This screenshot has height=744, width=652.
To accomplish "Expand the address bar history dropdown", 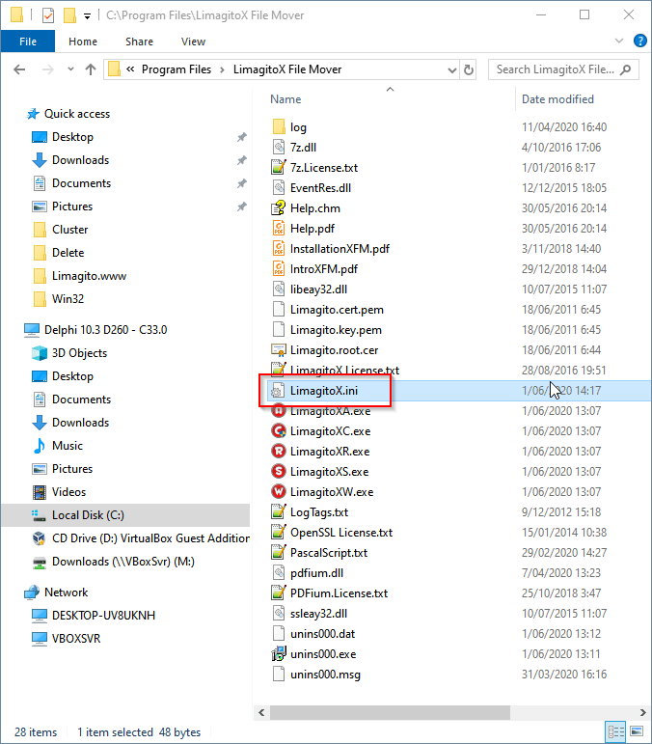I will (x=452, y=70).
